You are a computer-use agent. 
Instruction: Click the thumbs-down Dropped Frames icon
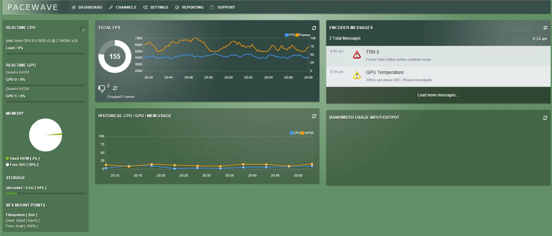[102, 89]
